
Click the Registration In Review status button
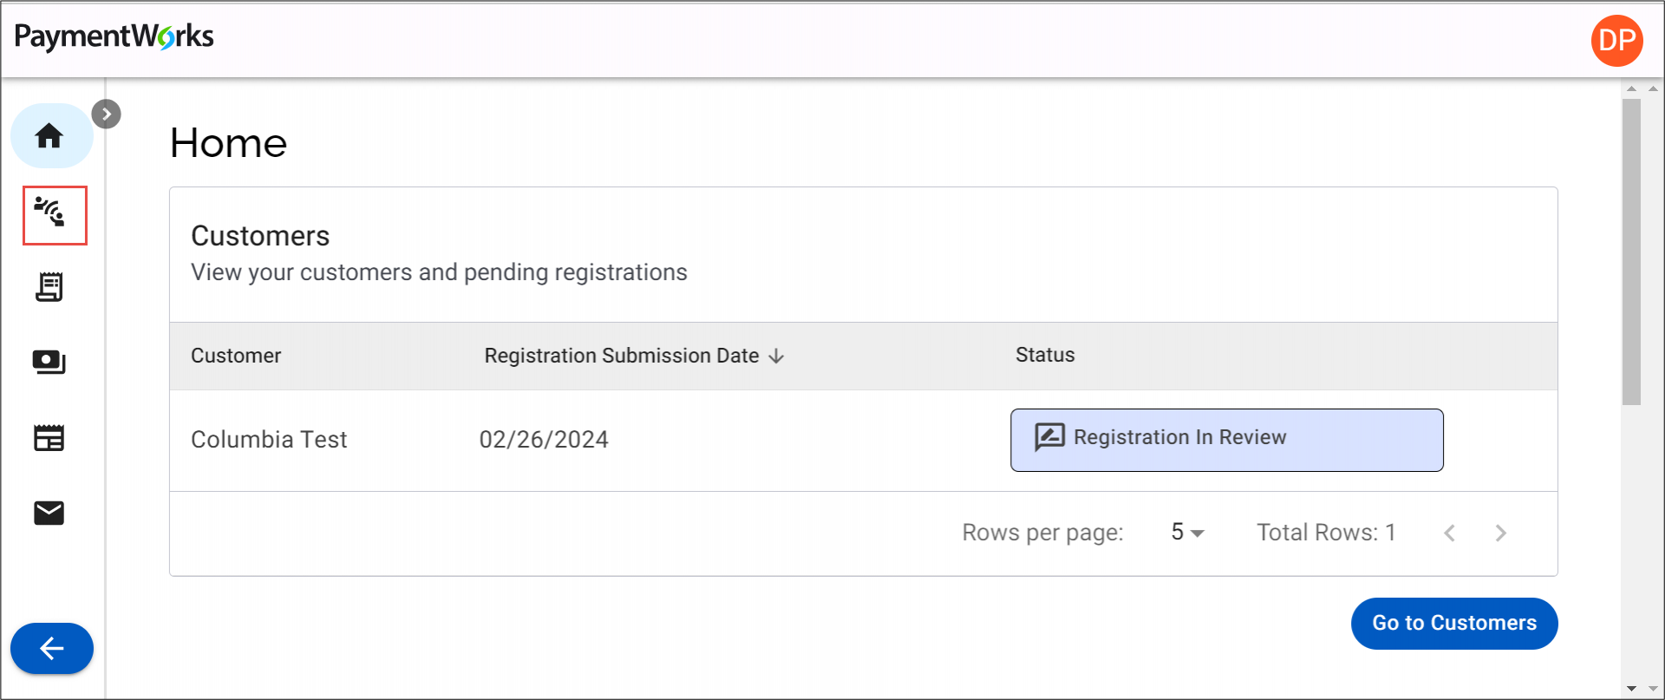click(1226, 440)
